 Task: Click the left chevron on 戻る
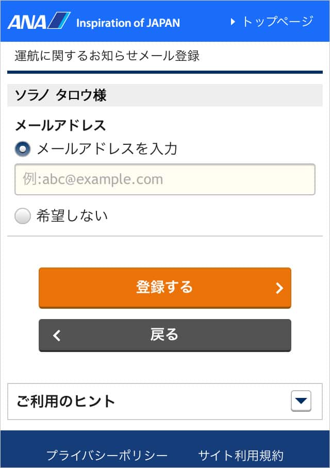coord(57,335)
